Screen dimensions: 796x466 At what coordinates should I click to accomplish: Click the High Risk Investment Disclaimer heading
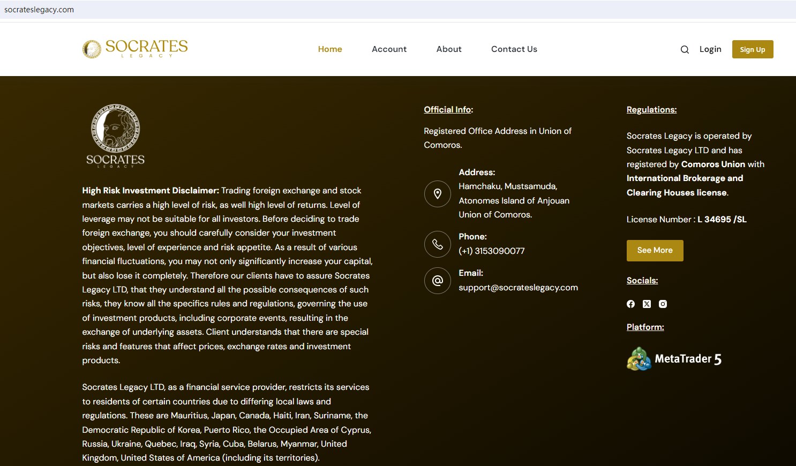151,191
